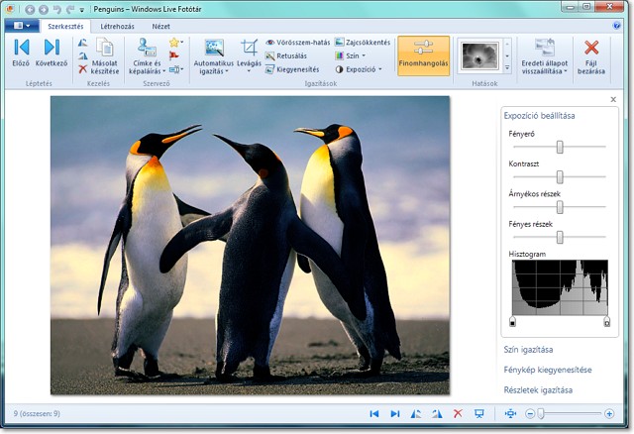
Task: Open Quick Access Toolbar customize arrow
Action: tap(81, 10)
